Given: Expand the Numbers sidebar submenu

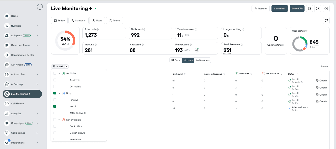Looking at the screenshot, I should [37, 26].
